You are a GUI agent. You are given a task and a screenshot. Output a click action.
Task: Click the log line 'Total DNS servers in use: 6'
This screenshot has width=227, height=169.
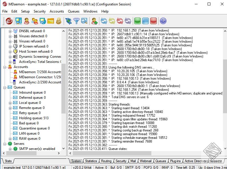[x=130, y=97]
